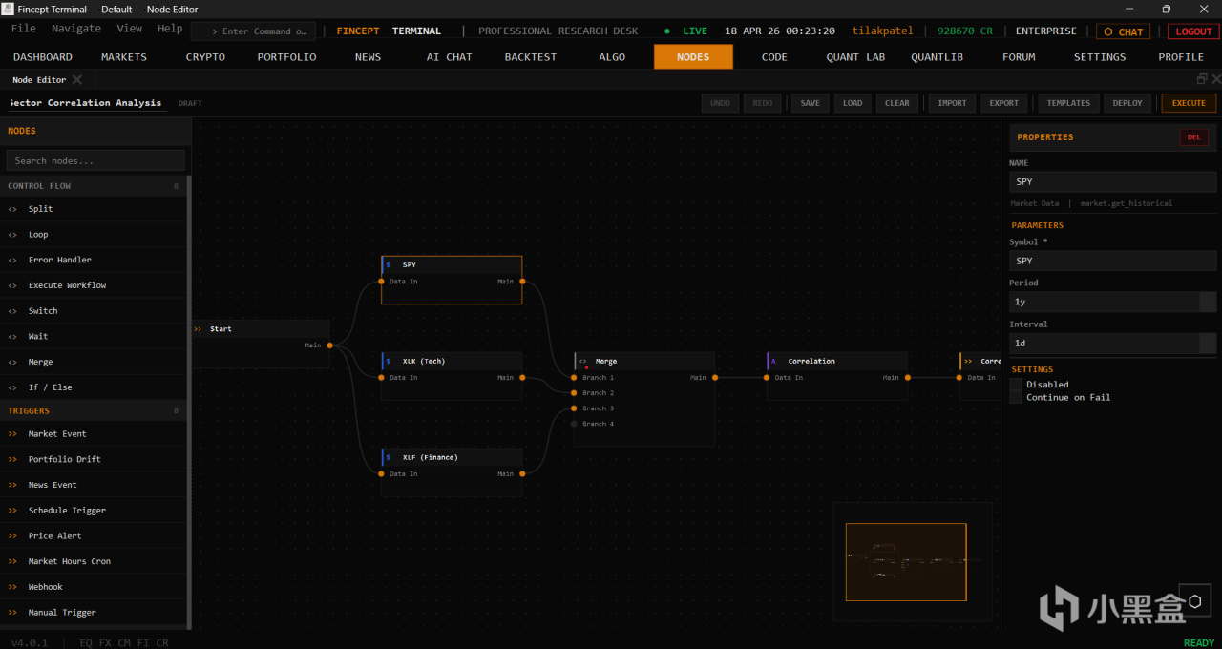This screenshot has height=649, width=1222.
Task: Collapse the Triggers section
Action: 94,411
